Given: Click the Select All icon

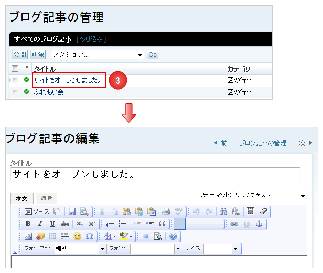Looking at the screenshot, I should 250,212.
